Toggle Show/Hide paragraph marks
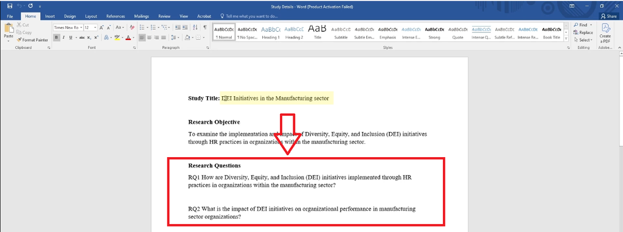 click(x=204, y=27)
